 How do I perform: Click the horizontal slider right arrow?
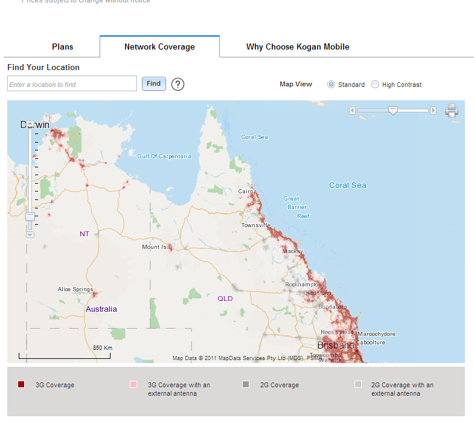[x=433, y=111]
